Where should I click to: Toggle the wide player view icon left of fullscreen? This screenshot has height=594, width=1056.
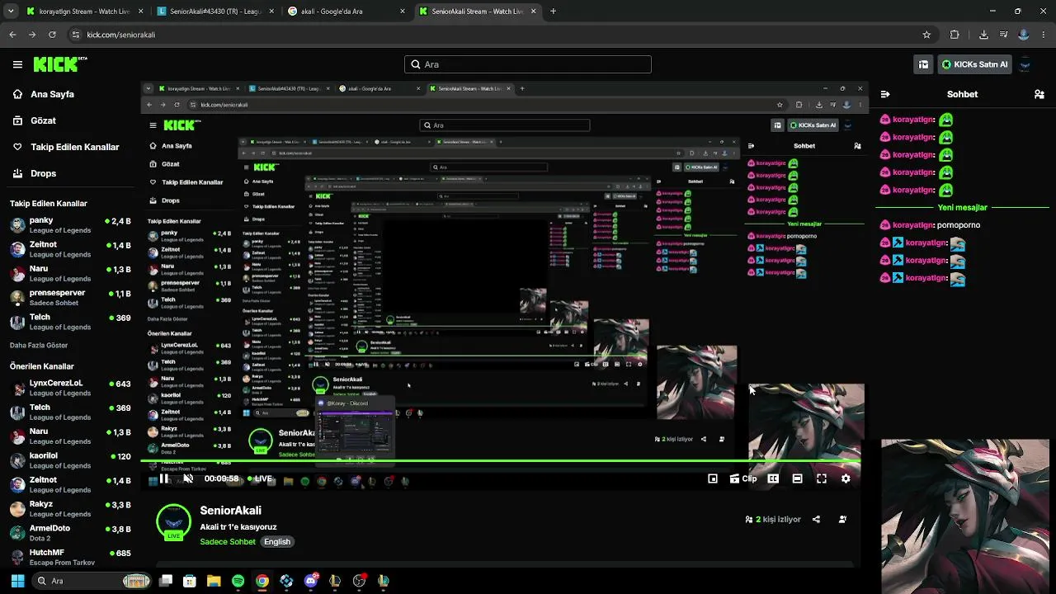click(x=797, y=478)
